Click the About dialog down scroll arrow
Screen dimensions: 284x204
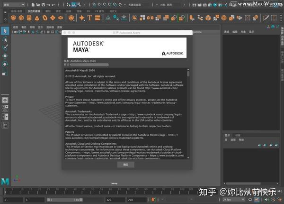[x=188, y=158]
